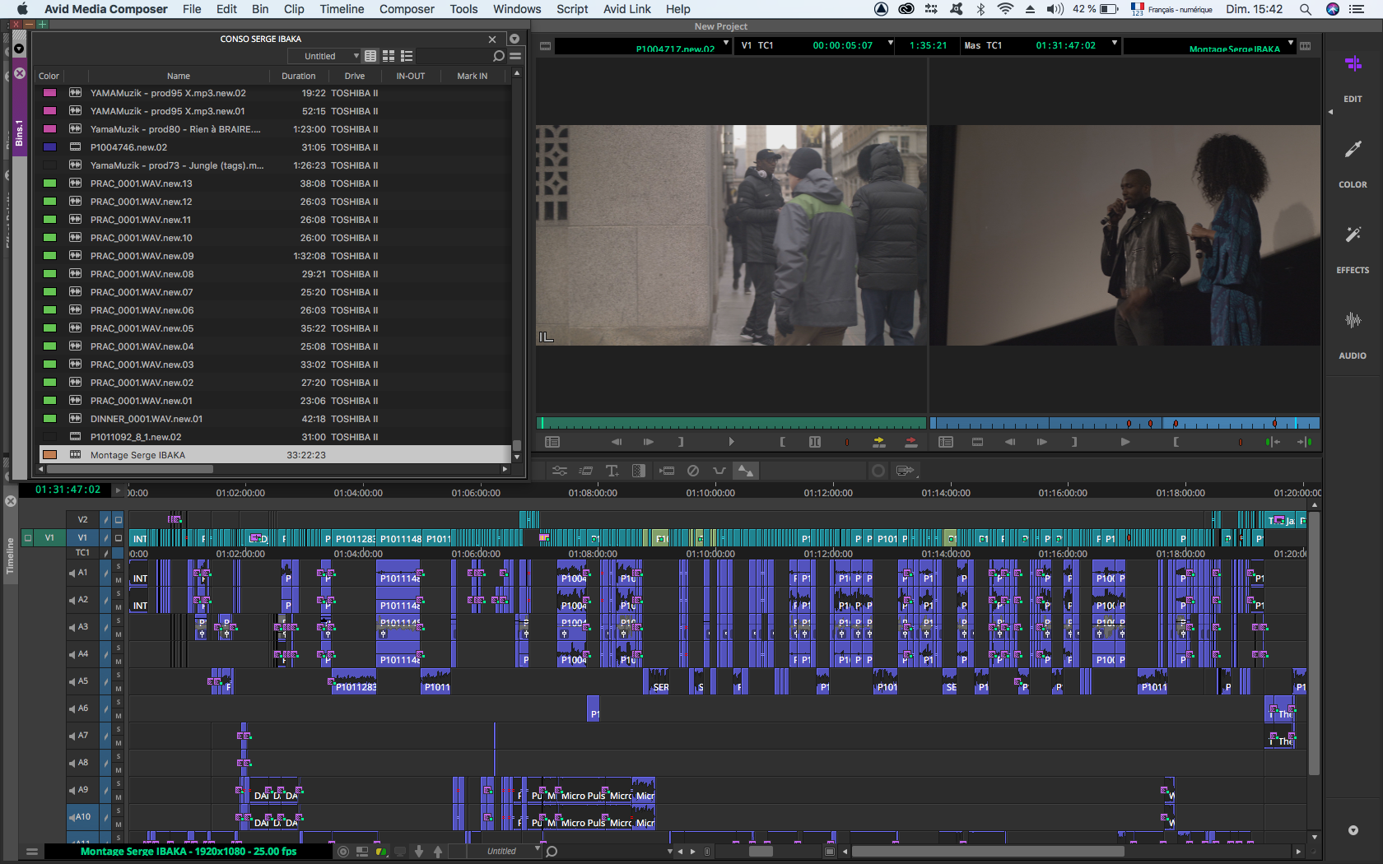
Task: Play the record monitor sequence
Action: 1125,442
